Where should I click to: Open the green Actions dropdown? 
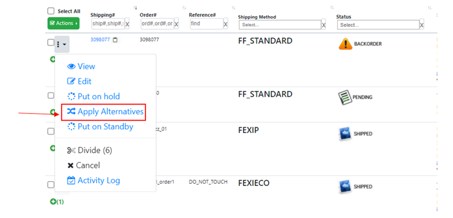pos(63,23)
